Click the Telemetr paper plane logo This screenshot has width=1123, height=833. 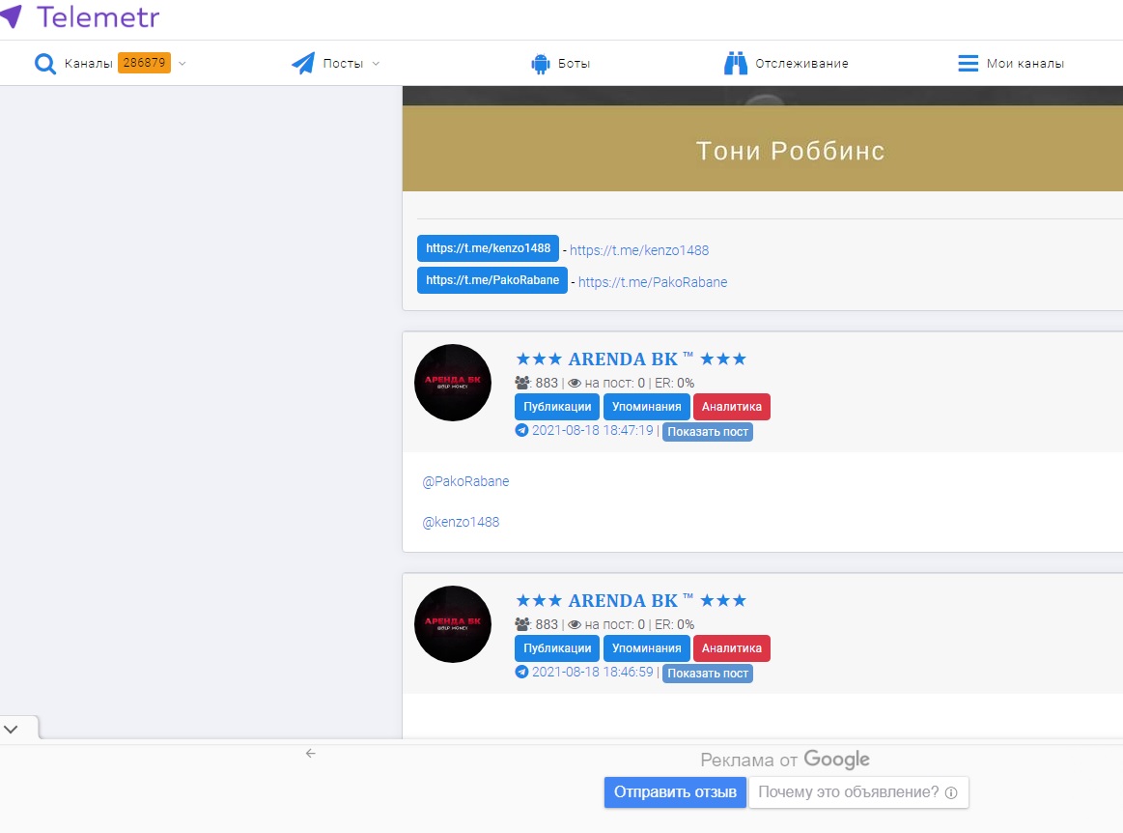click(x=11, y=15)
